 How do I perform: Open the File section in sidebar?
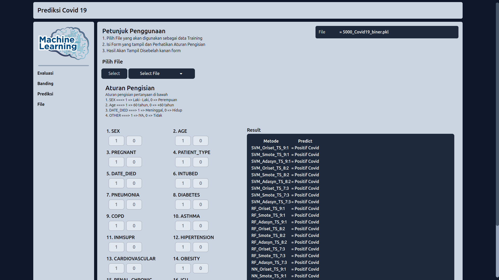pos(41,104)
